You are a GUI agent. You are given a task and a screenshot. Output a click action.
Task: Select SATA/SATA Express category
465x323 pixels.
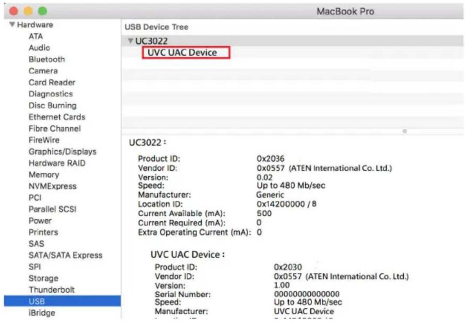65,255
